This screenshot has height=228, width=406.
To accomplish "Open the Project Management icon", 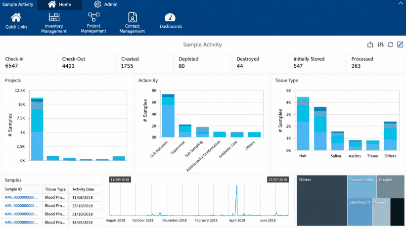I will pos(93,17).
